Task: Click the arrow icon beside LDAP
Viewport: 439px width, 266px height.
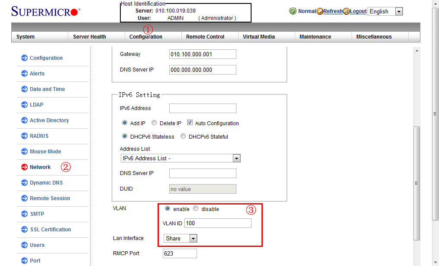Action: [x=24, y=104]
